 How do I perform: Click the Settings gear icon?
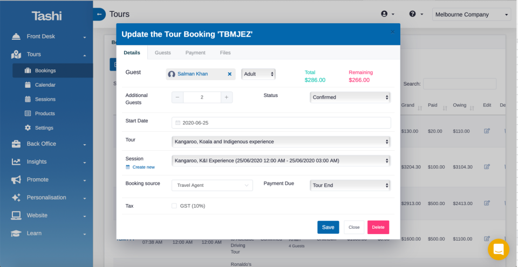[28, 128]
